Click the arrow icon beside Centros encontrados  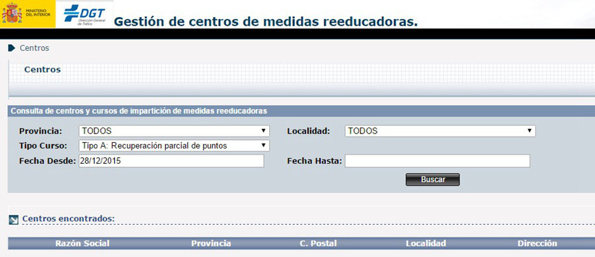(x=13, y=220)
